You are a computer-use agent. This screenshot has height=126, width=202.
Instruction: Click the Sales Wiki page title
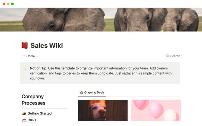point(46,45)
